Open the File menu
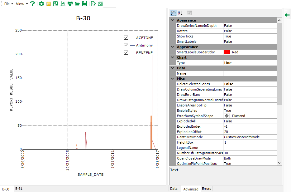 click(8, 4)
